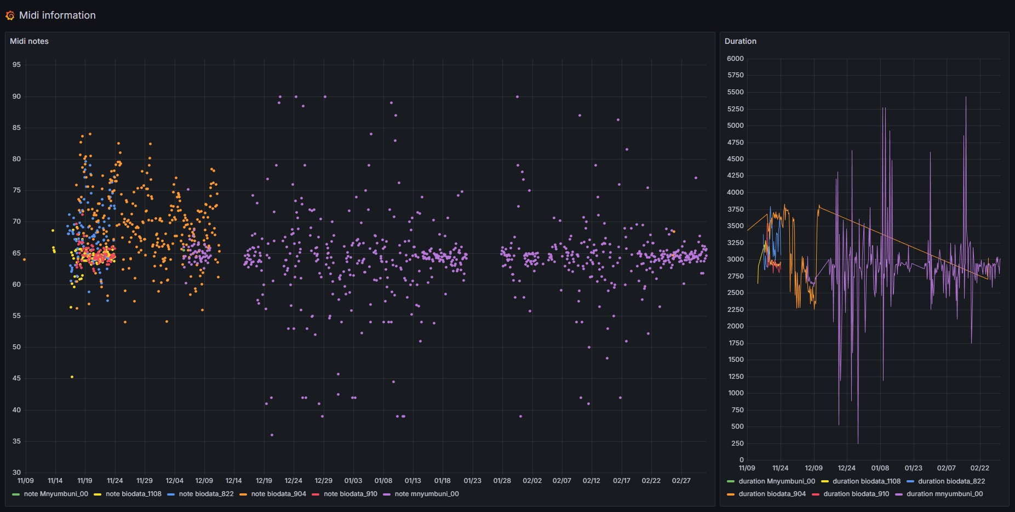
Task: Click 'note biodata_910' legend label
Action: click(x=351, y=494)
